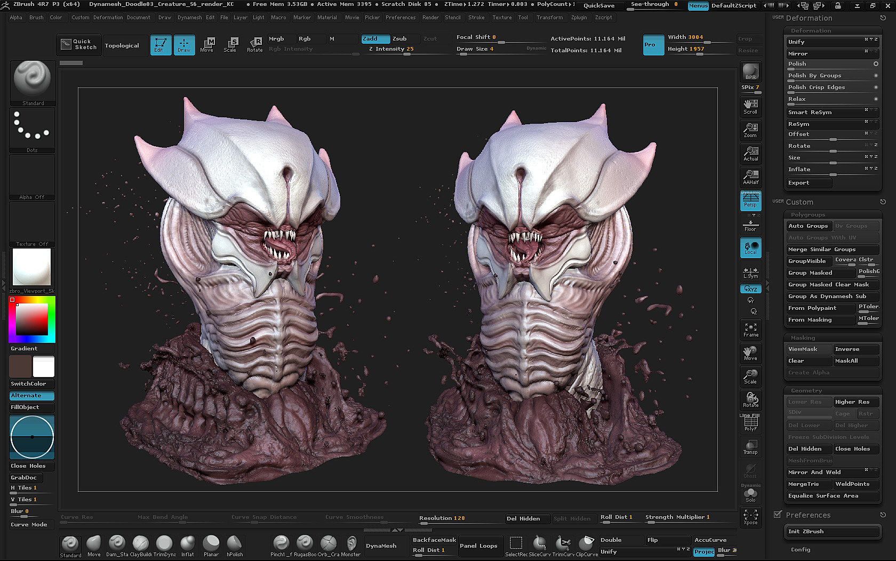Click the Xpose icon
896x561 pixels.
click(x=750, y=517)
